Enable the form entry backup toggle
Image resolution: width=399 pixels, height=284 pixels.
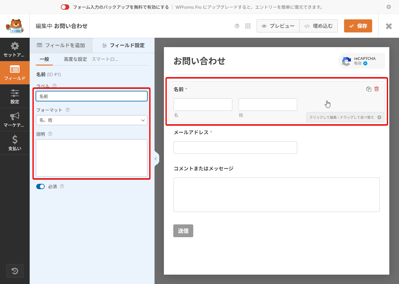click(65, 7)
